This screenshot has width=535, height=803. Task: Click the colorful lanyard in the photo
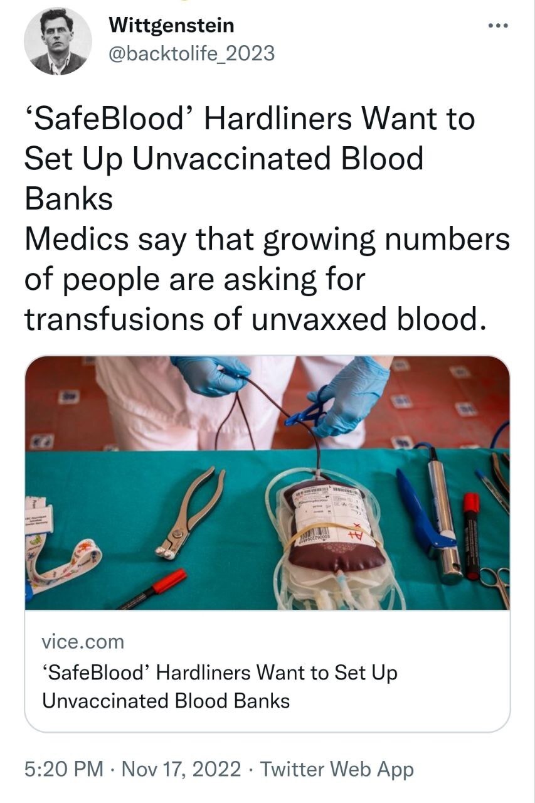(x=63, y=568)
